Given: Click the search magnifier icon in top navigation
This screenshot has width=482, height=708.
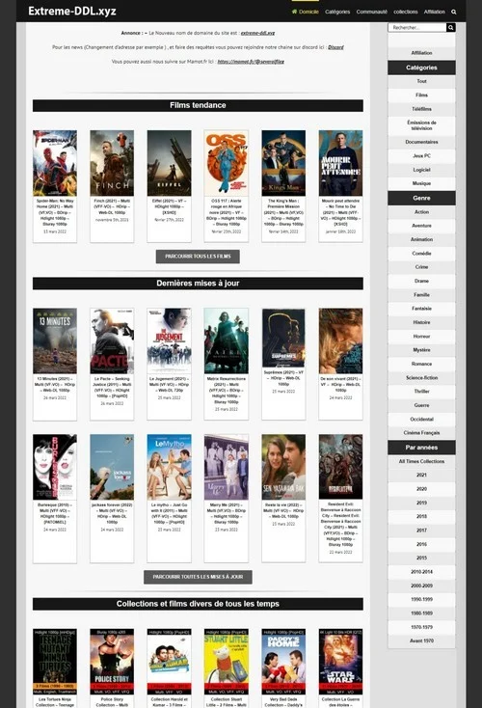Looking at the screenshot, I should [454, 13].
